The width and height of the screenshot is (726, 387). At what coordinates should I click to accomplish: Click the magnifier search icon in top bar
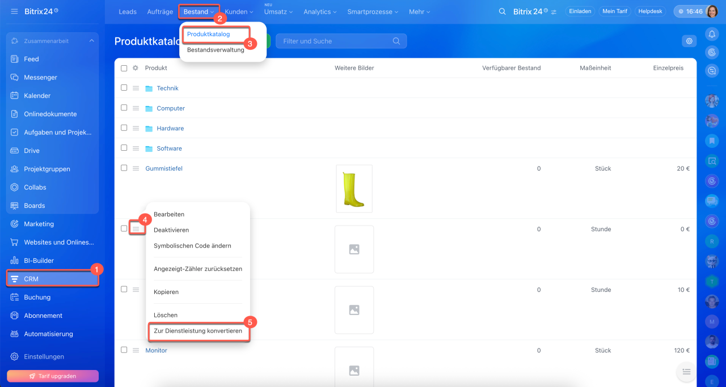pyautogui.click(x=502, y=11)
